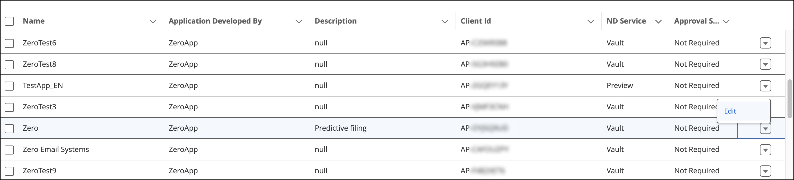The image size is (794, 180).
Task: Check the box for ZeroTest8
Action: 9,65
